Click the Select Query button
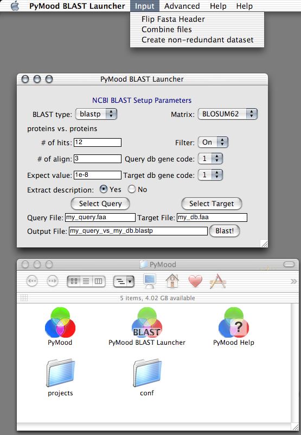The height and width of the screenshot is (435, 301). [100, 203]
